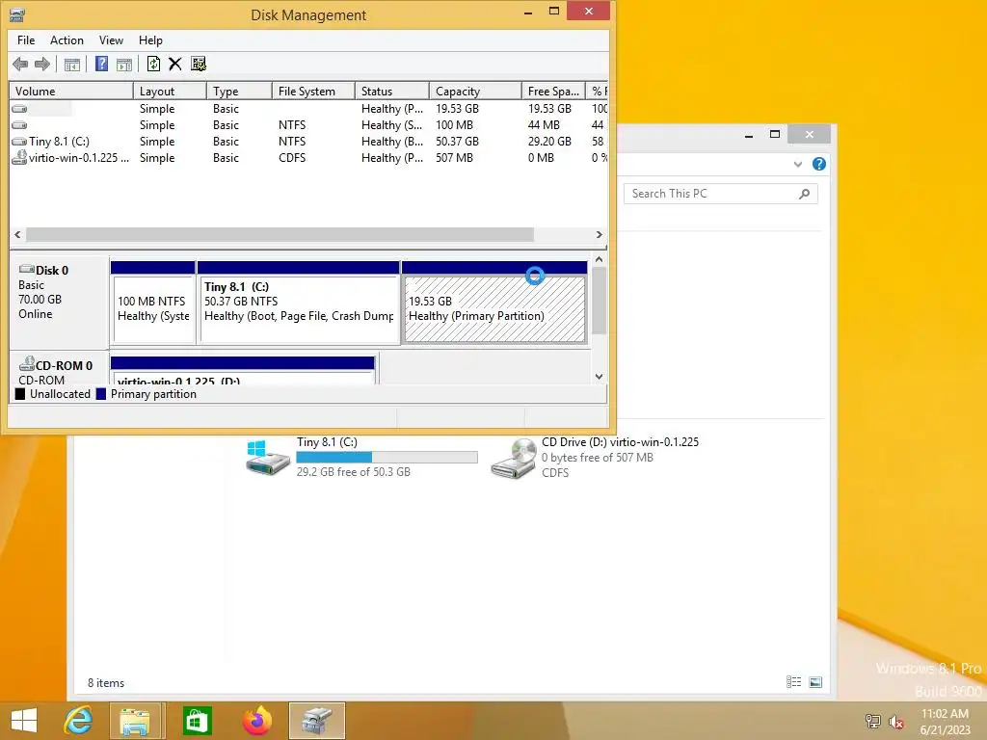Click the Forward arrow in Disk Management toolbar
The width and height of the screenshot is (987, 740).
[x=42, y=64]
